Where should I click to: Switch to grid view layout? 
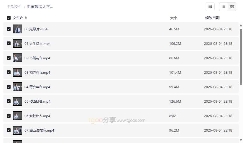point(232,7)
